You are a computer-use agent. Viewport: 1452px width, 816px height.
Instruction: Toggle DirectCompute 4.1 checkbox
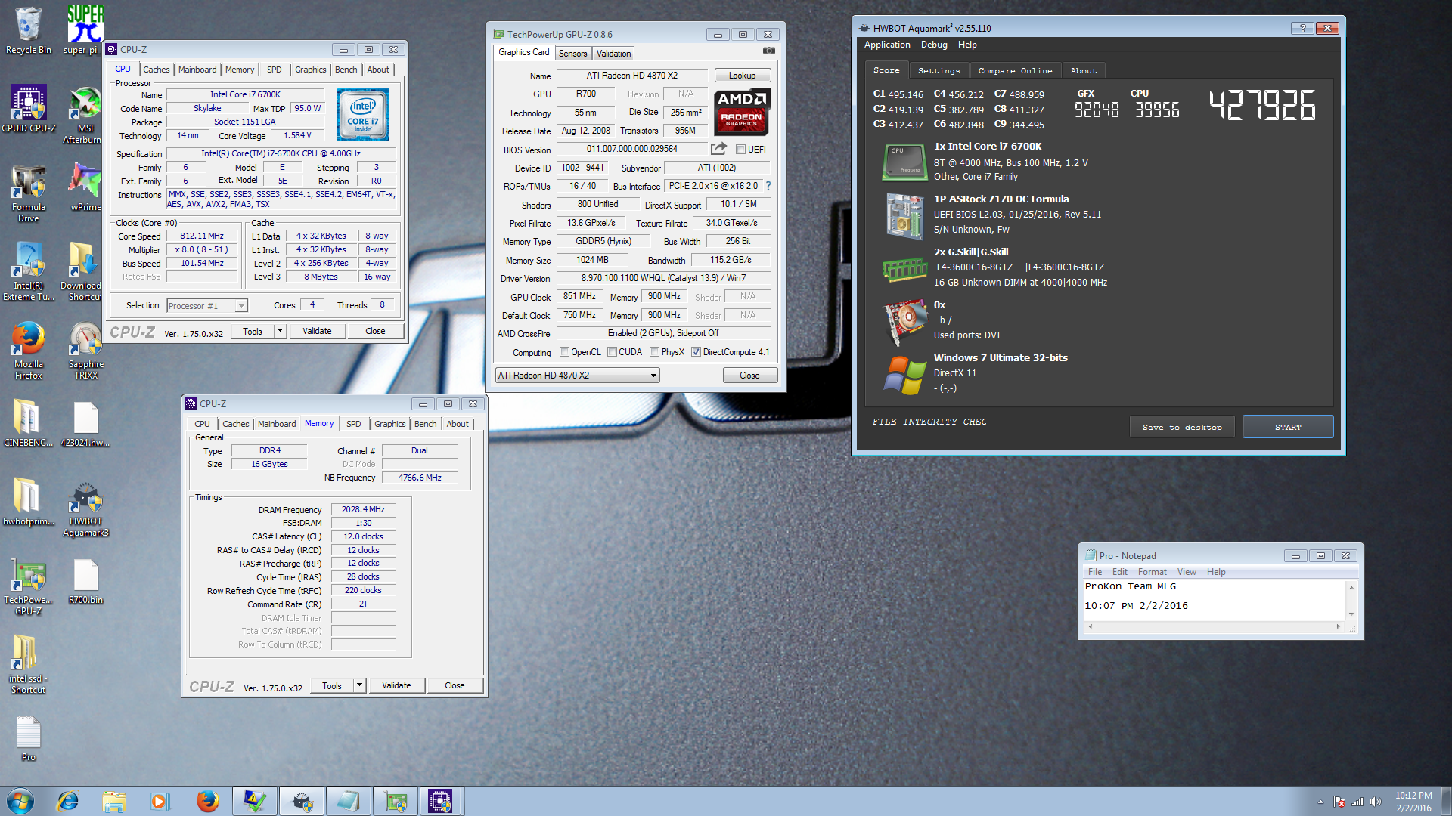pos(696,352)
